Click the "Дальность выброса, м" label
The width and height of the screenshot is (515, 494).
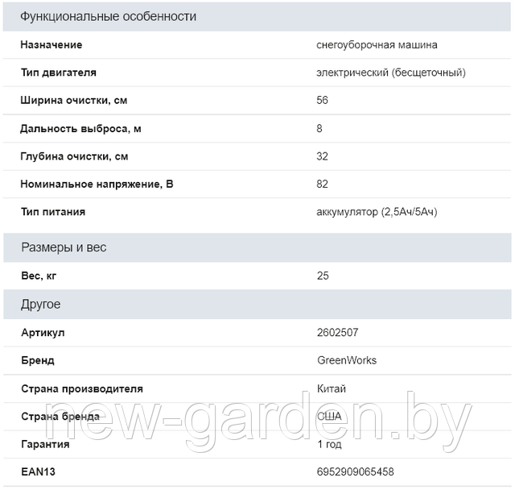tap(81, 128)
